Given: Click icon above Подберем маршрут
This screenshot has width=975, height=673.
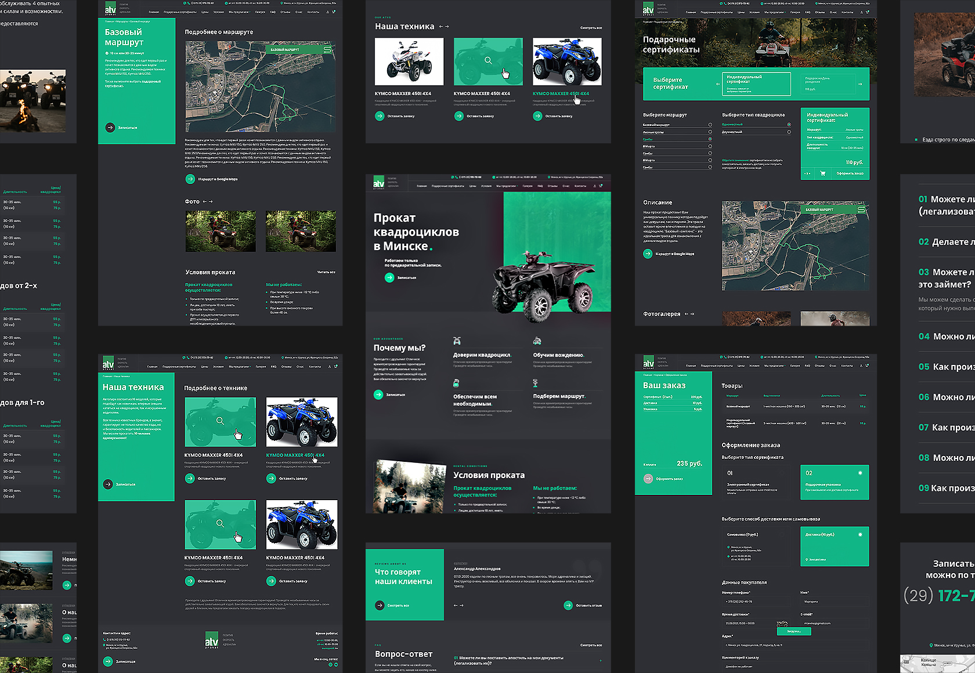Looking at the screenshot, I should [x=535, y=383].
